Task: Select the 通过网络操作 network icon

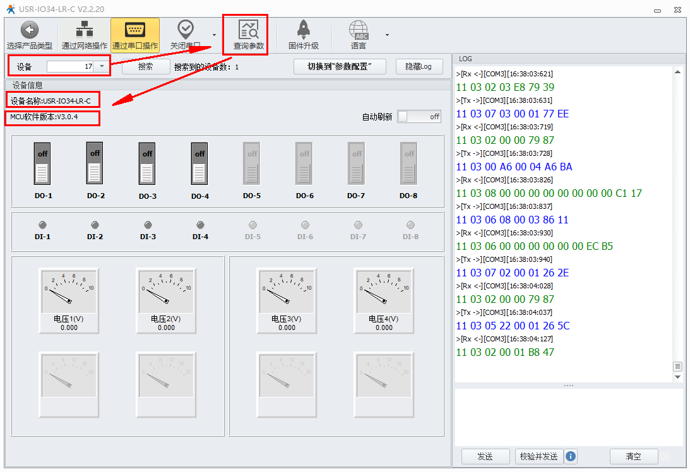Action: point(84,30)
